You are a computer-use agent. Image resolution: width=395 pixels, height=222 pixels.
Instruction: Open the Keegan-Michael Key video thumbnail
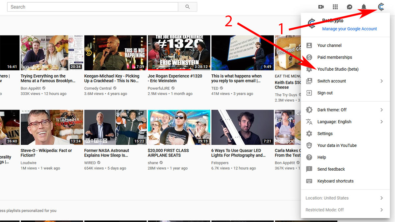pyautogui.click(x=115, y=53)
